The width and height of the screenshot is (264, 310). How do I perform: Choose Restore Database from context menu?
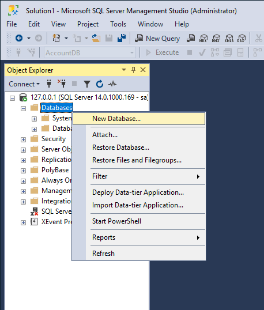pyautogui.click(x=139, y=148)
